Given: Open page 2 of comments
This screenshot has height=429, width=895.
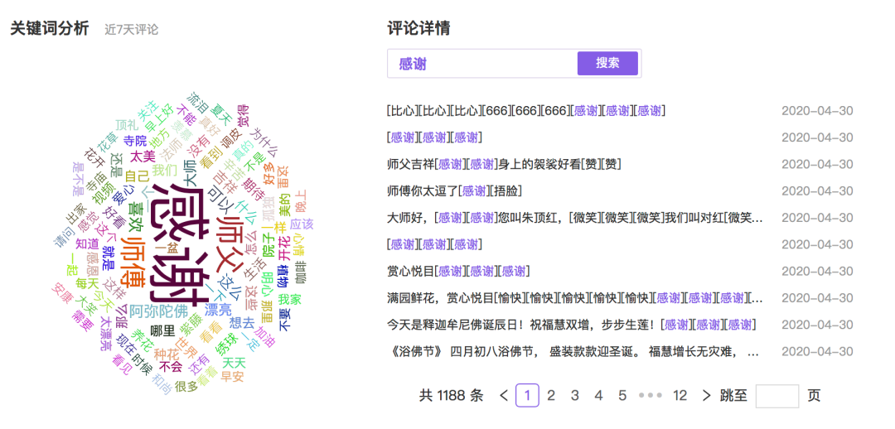Looking at the screenshot, I should tap(551, 396).
